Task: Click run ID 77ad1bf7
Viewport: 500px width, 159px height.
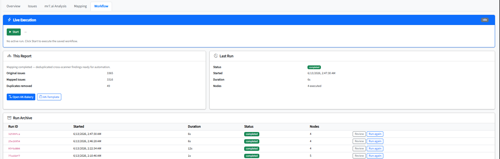Action: point(14,156)
